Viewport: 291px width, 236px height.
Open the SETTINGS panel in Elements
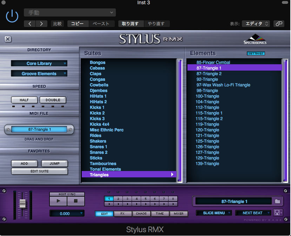tap(256, 53)
